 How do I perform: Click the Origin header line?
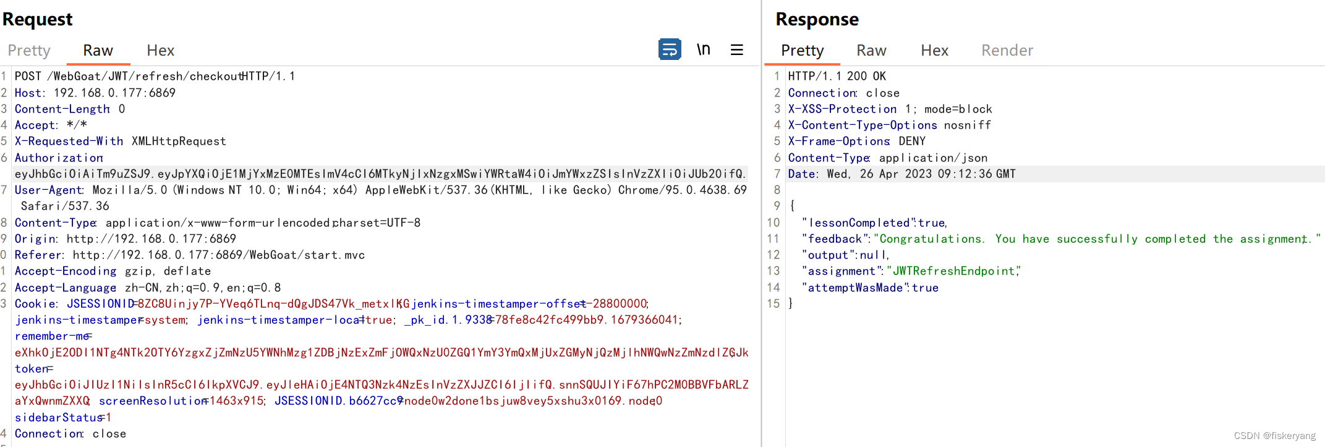(x=126, y=239)
